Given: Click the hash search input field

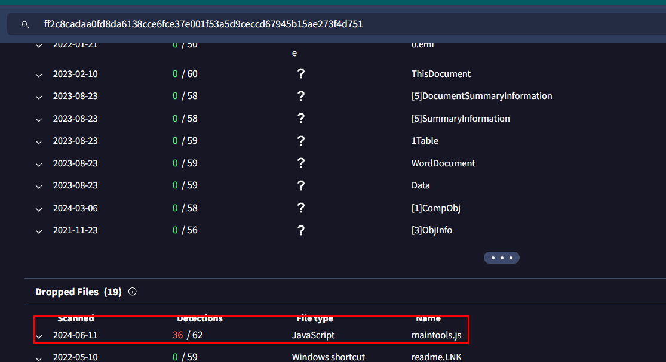Looking at the screenshot, I should [x=334, y=24].
